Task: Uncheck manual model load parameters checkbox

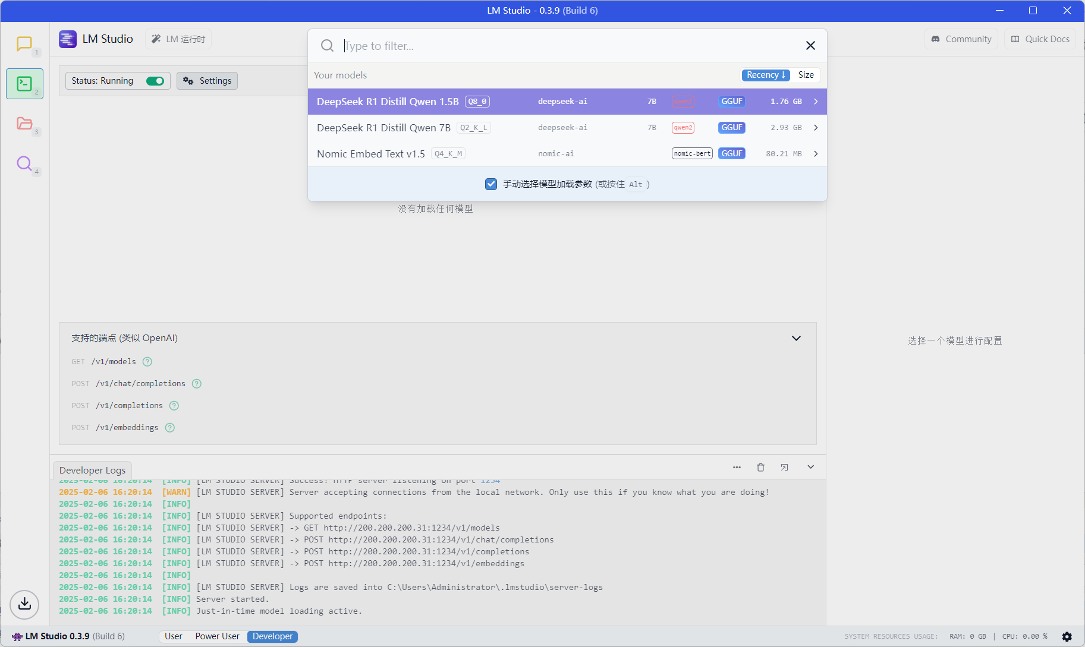Action: [x=491, y=184]
